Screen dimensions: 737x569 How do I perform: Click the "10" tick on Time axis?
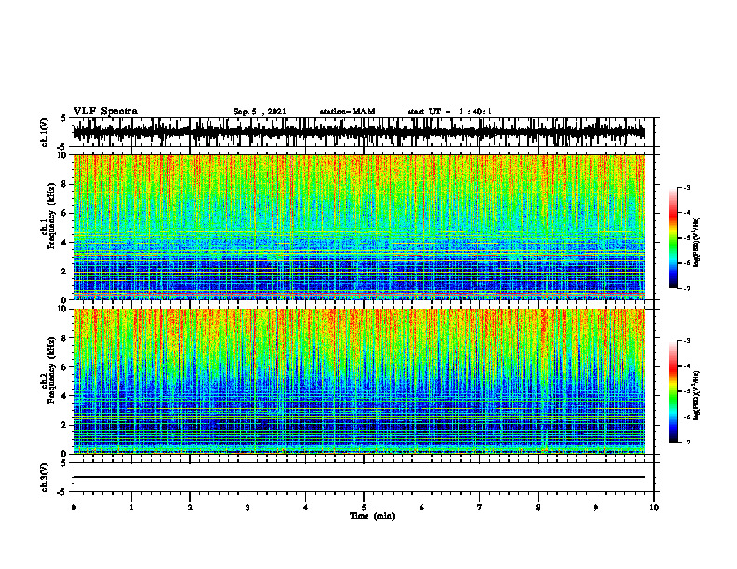(x=654, y=508)
